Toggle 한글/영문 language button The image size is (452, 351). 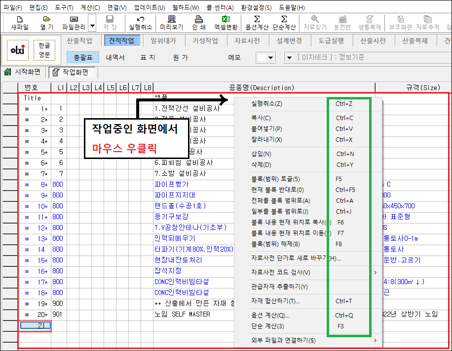point(44,50)
